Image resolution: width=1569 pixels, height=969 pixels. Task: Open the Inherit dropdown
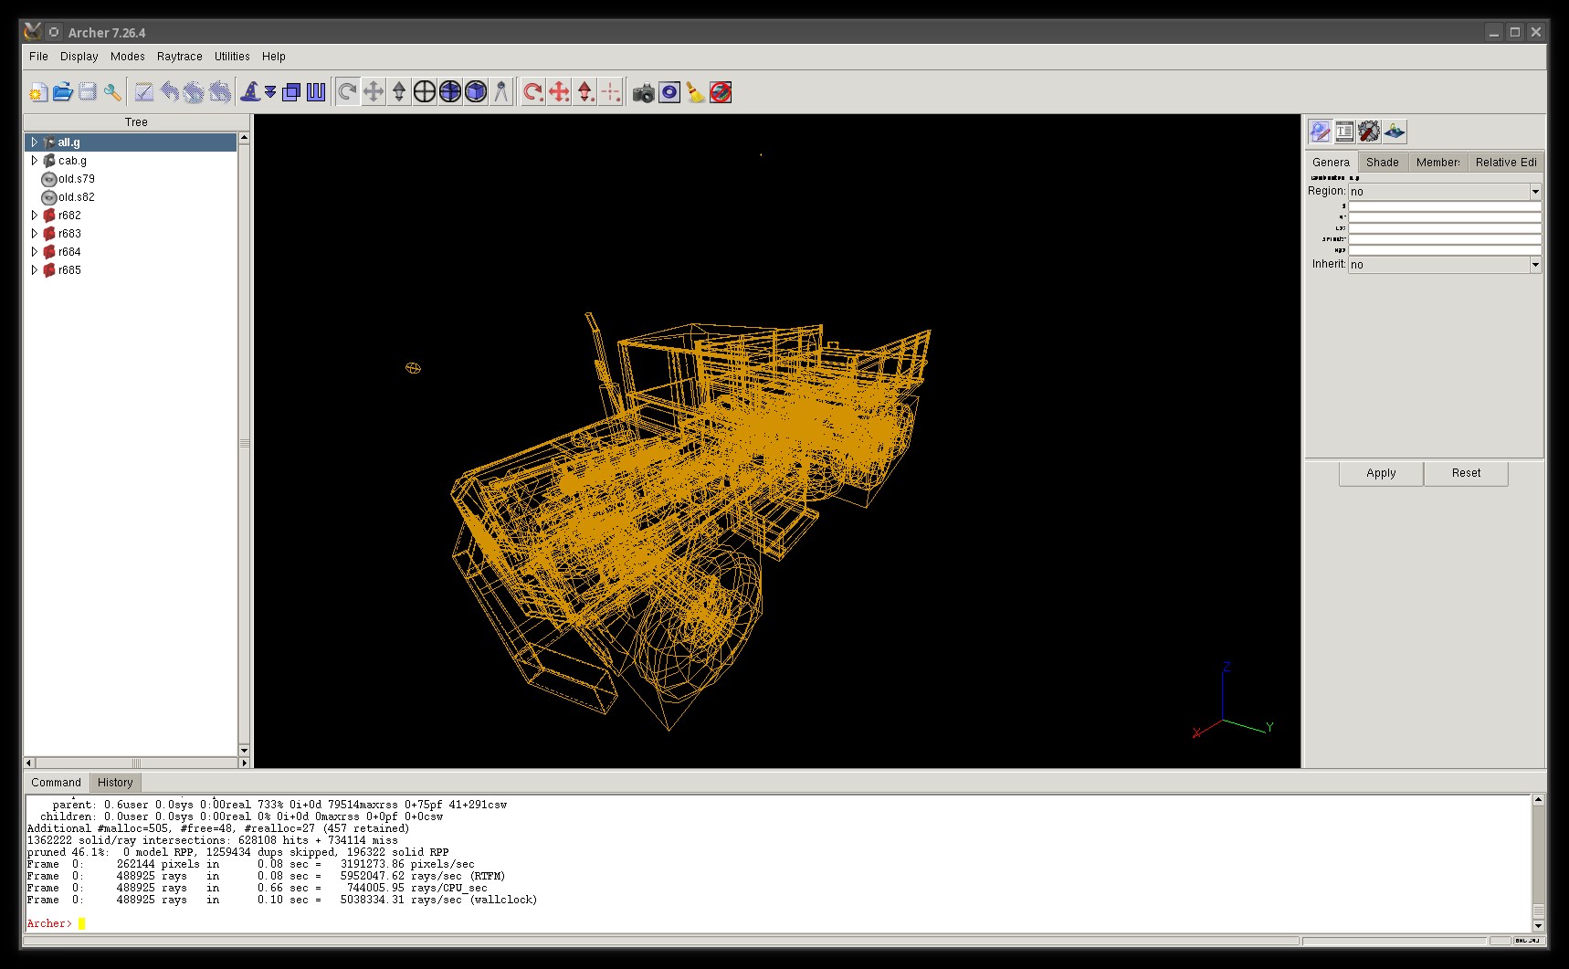point(1534,265)
